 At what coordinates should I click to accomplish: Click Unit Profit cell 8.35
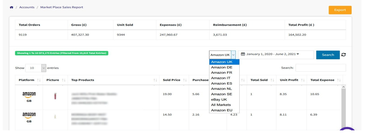pyautogui.click(x=284, y=94)
